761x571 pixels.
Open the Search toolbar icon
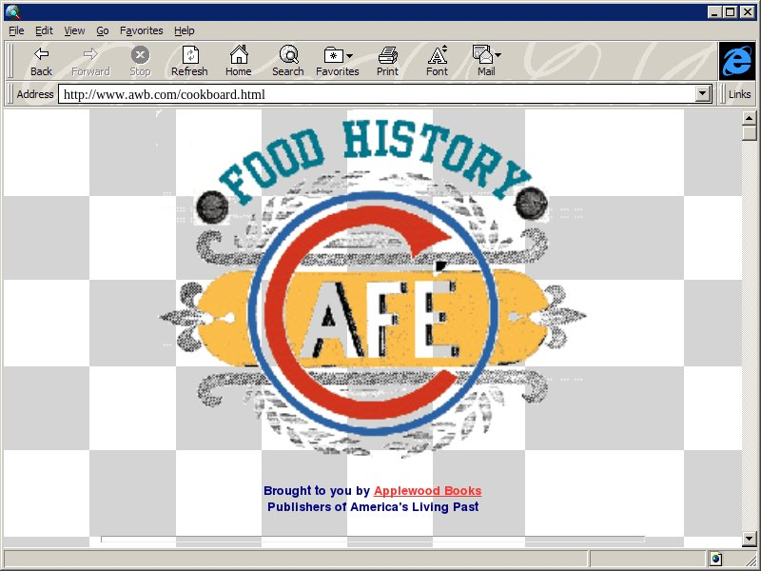[287, 55]
